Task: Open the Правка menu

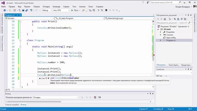Action: coord(12,6)
